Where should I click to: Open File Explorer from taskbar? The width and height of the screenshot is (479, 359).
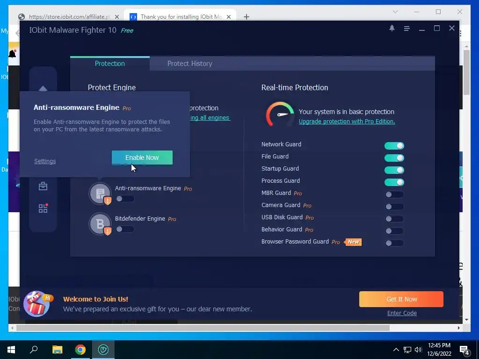point(57,350)
